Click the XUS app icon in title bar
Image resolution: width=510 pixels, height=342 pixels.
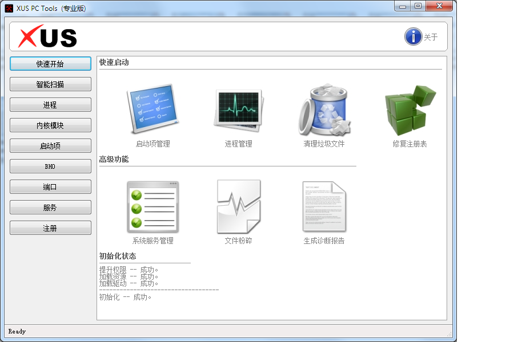click(x=9, y=8)
